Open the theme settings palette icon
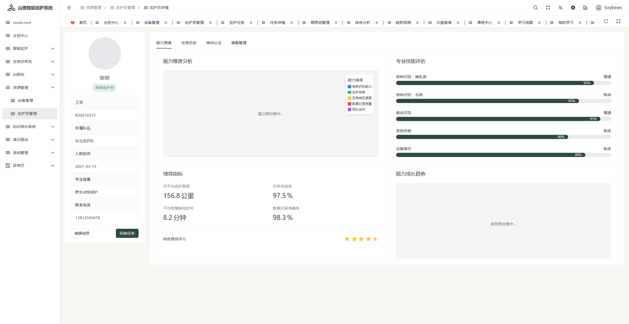629x324 pixels. [585, 7]
